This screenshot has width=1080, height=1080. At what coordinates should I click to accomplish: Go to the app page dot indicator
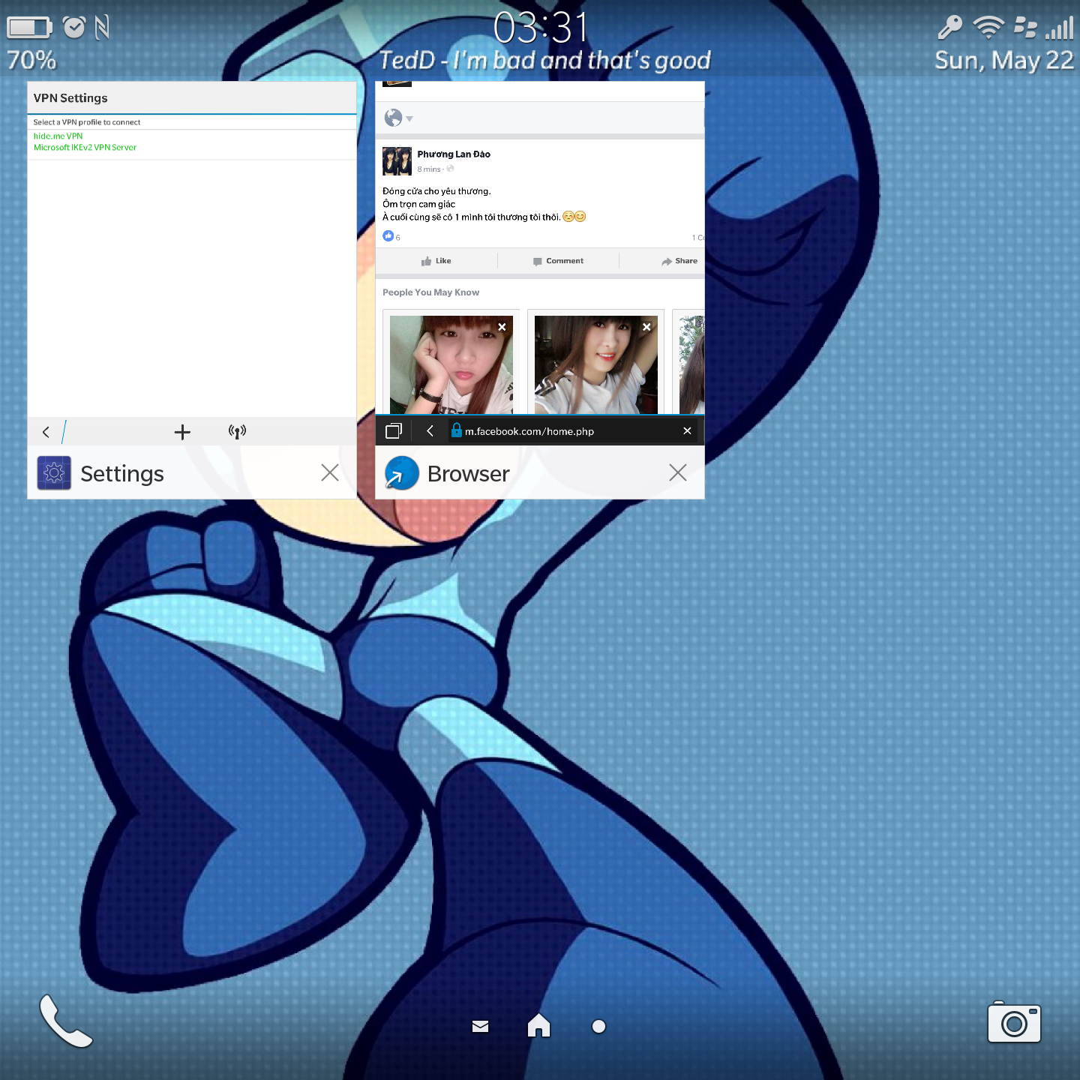coord(598,1027)
